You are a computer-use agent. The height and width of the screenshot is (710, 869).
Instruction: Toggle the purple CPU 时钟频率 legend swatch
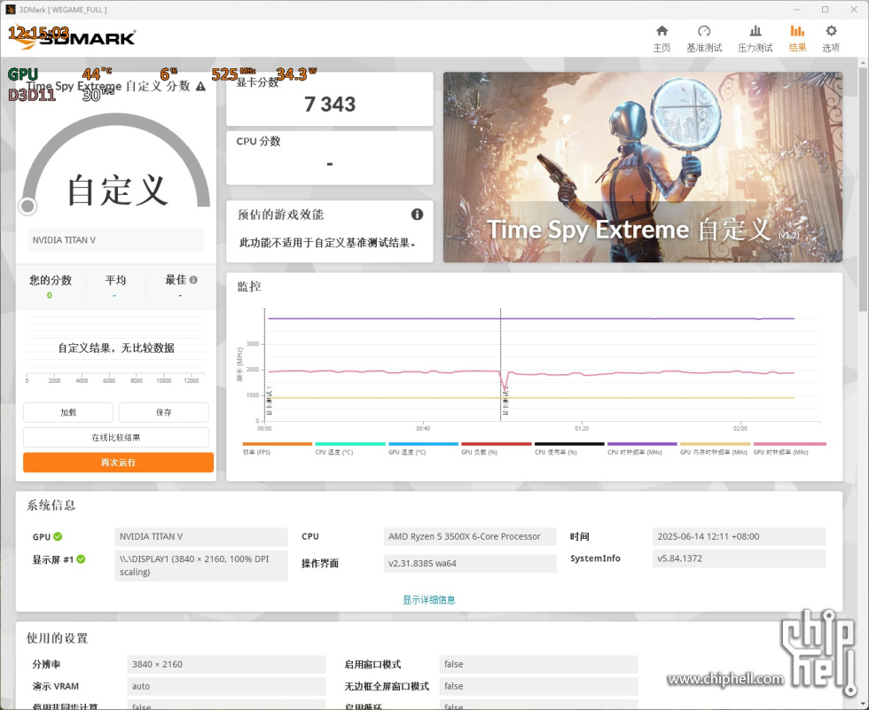[x=642, y=443]
